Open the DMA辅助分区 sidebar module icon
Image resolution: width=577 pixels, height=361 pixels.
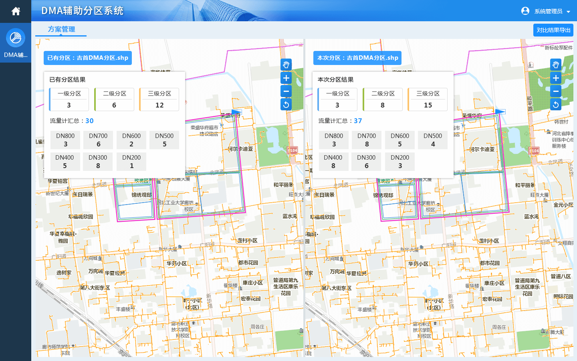click(x=16, y=38)
